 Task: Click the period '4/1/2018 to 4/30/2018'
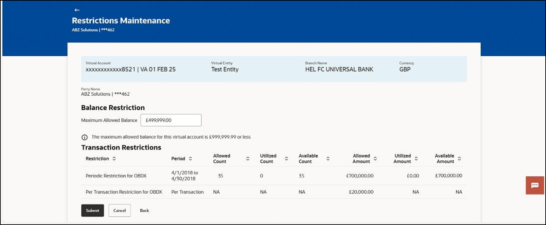click(185, 176)
